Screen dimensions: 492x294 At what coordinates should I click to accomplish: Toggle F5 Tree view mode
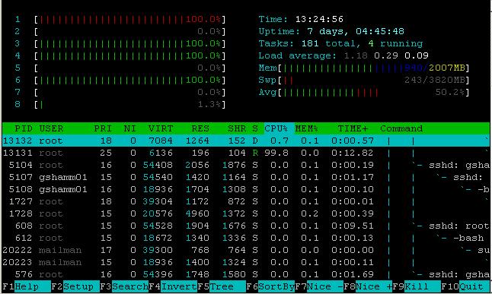click(x=222, y=286)
